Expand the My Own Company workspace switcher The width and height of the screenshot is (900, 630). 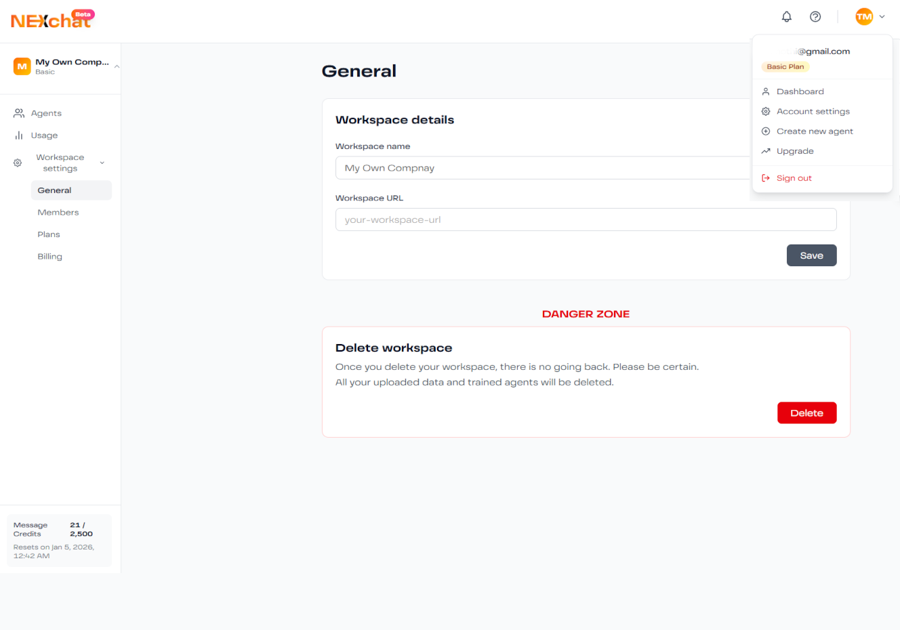point(117,66)
